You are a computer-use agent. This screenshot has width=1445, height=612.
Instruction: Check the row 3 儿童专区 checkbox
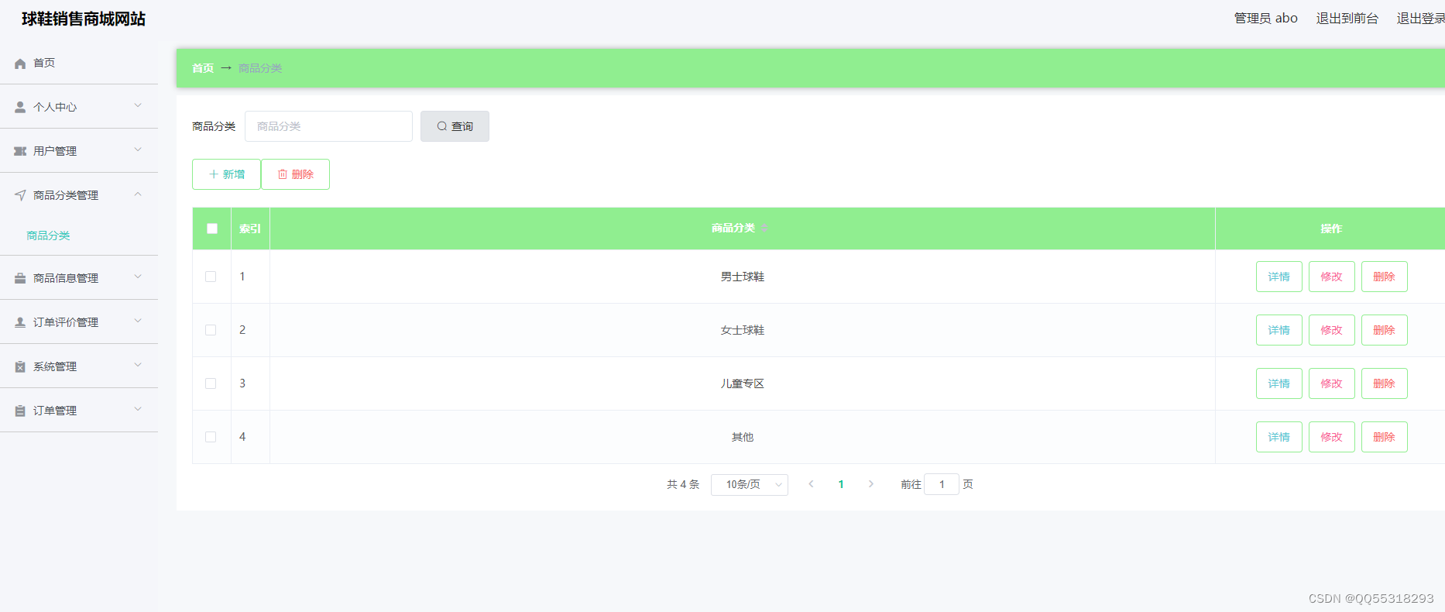point(211,383)
